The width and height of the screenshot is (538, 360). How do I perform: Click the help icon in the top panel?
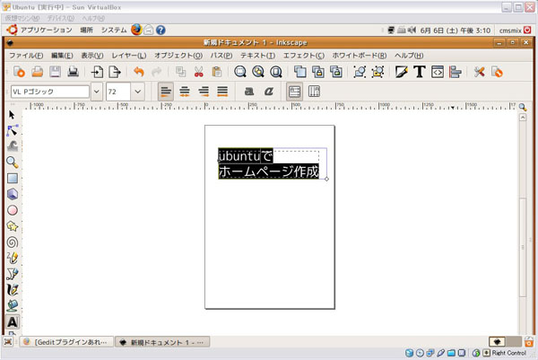pos(161,30)
